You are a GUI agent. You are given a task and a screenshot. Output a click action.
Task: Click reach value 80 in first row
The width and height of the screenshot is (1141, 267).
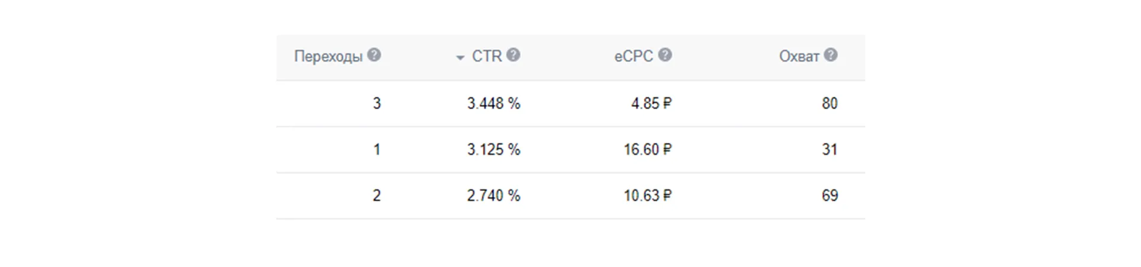pyautogui.click(x=830, y=103)
